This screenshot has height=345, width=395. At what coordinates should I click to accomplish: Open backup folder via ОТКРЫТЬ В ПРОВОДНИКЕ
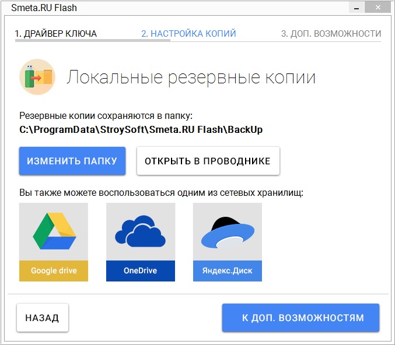[208, 161]
